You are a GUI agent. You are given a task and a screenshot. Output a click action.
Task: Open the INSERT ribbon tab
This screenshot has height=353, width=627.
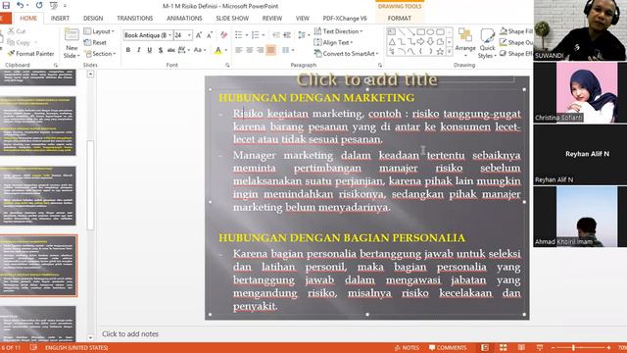(60, 19)
